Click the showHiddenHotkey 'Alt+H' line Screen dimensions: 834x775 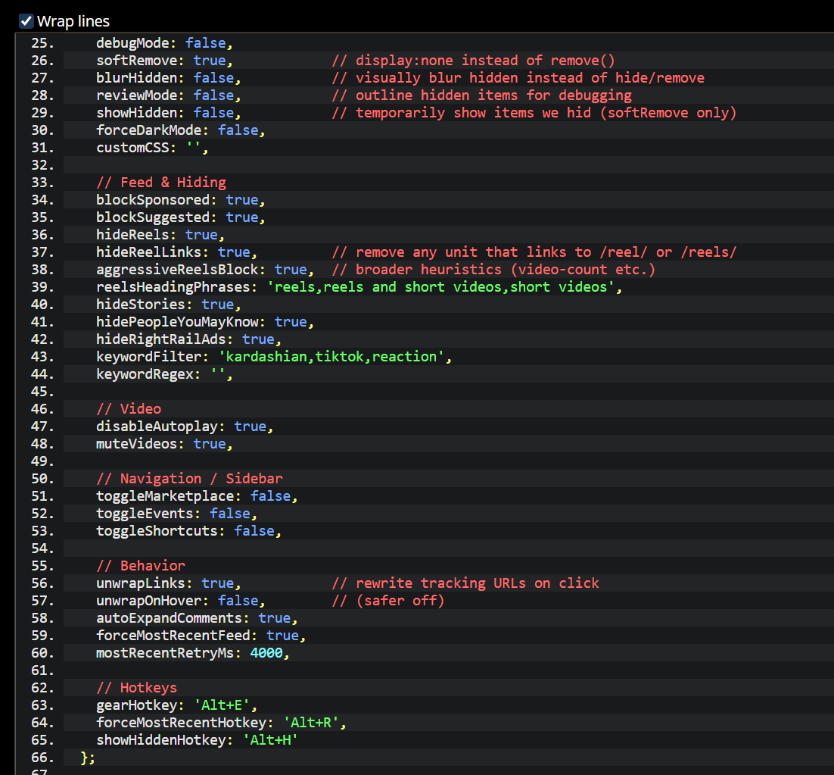[197, 740]
